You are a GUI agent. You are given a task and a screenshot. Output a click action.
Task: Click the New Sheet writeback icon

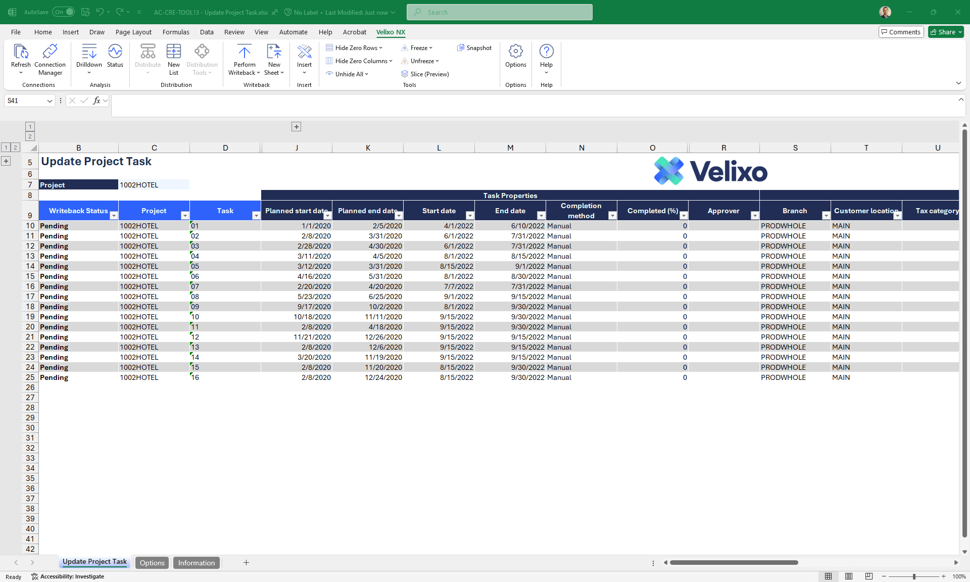click(x=274, y=52)
